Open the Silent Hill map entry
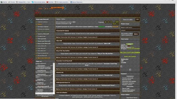 click(x=59, y=41)
